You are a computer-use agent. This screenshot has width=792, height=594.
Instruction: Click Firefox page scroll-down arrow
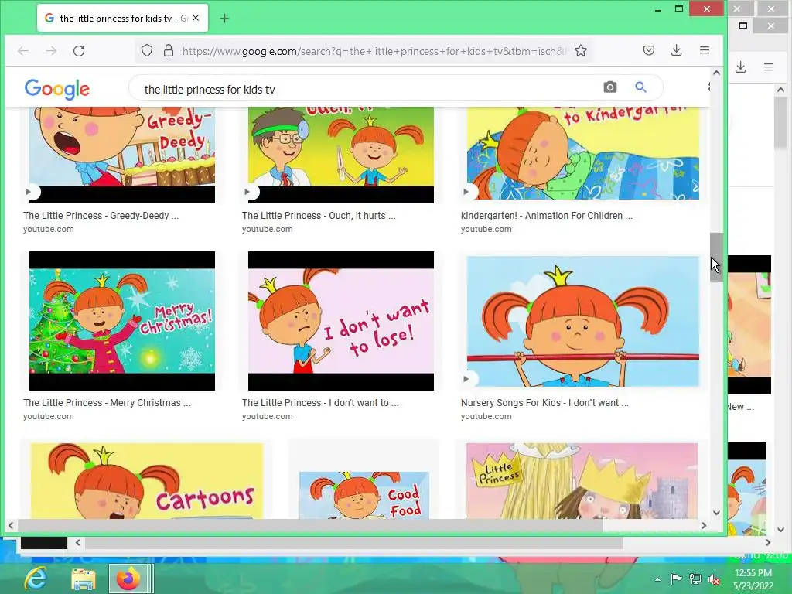[x=716, y=513]
